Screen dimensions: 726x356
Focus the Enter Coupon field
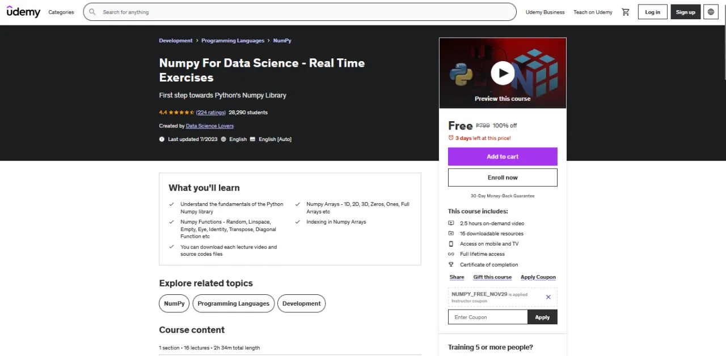point(488,317)
